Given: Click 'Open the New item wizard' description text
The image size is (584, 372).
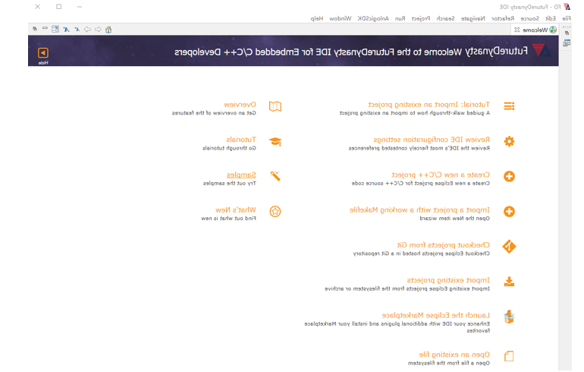Looking at the screenshot, I should pyautogui.click(x=455, y=219).
